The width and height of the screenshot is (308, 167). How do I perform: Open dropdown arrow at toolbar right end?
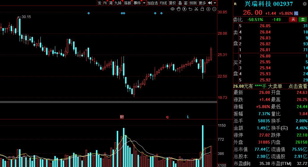215,3
